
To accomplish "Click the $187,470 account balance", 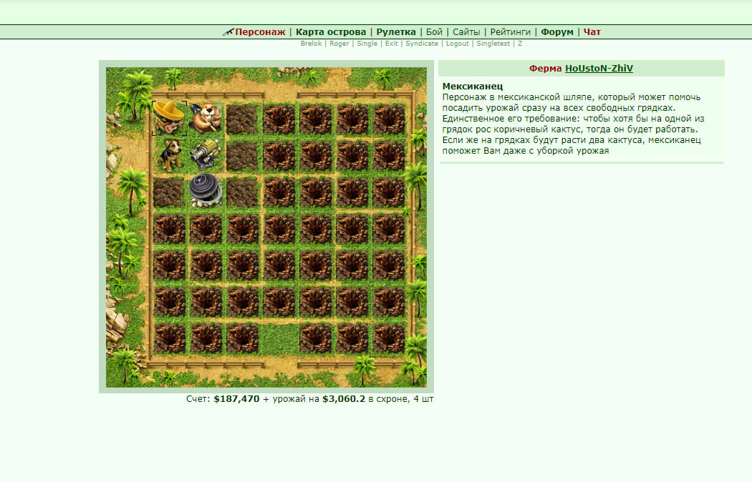I will pyautogui.click(x=236, y=399).
